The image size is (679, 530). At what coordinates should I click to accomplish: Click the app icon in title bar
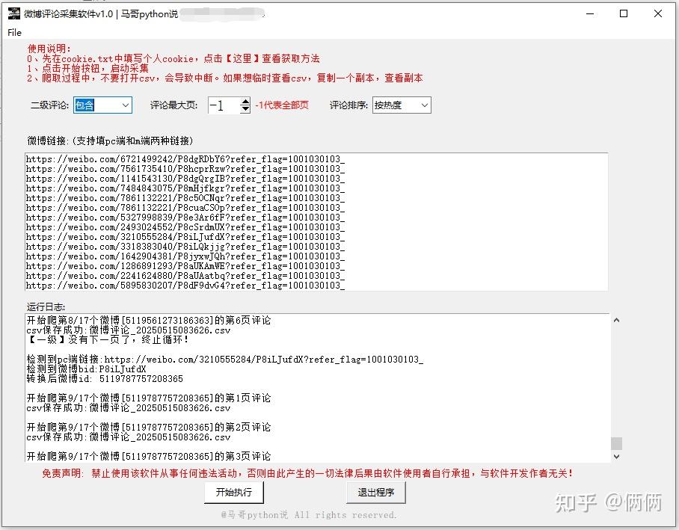pos(14,13)
